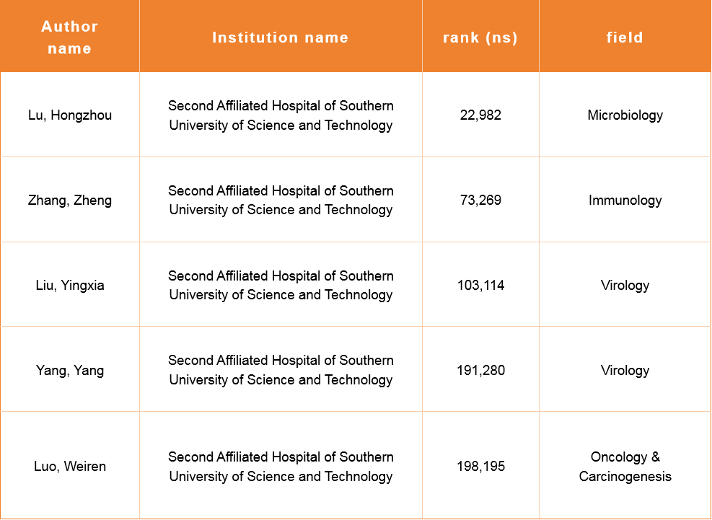Select the Immunology field cell
This screenshot has width=712, height=520.
(625, 200)
